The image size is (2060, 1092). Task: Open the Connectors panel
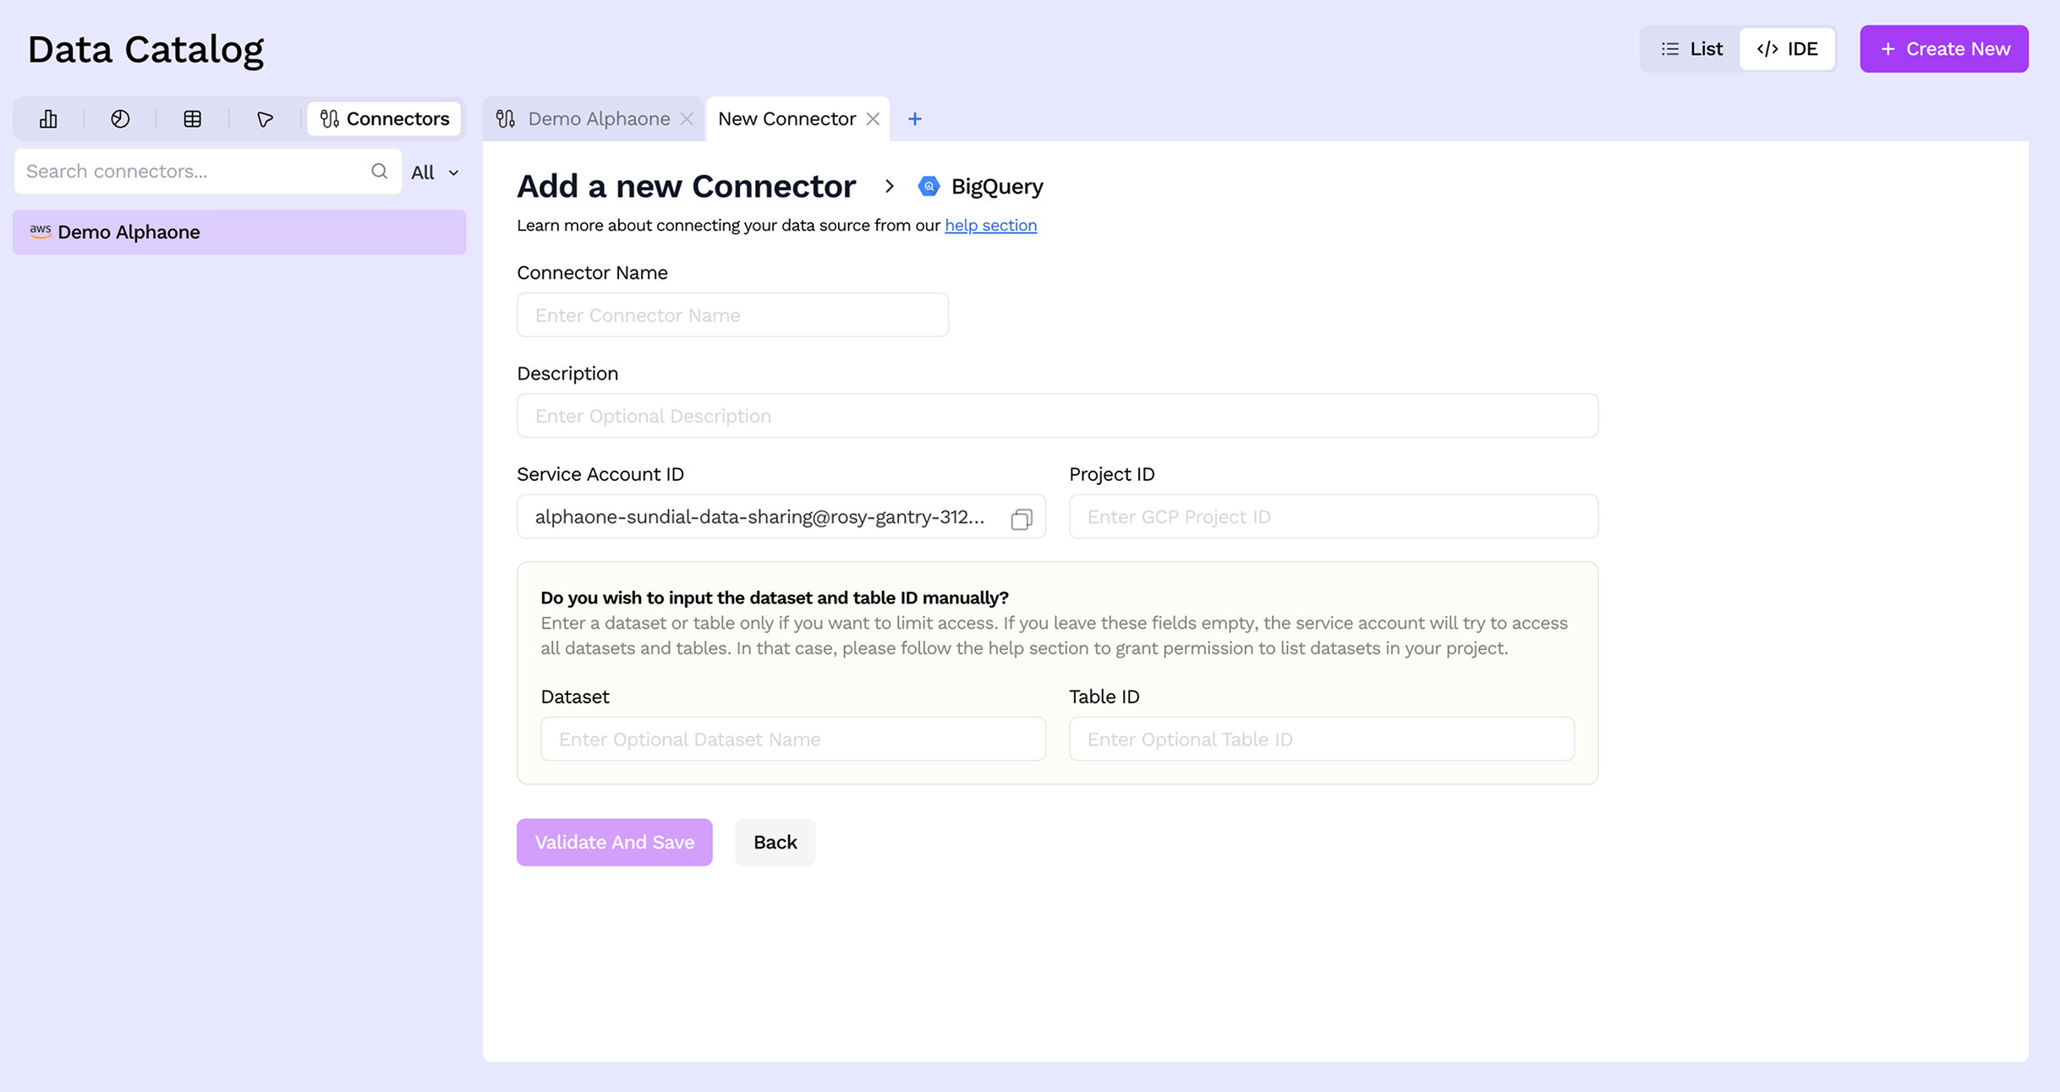(383, 118)
